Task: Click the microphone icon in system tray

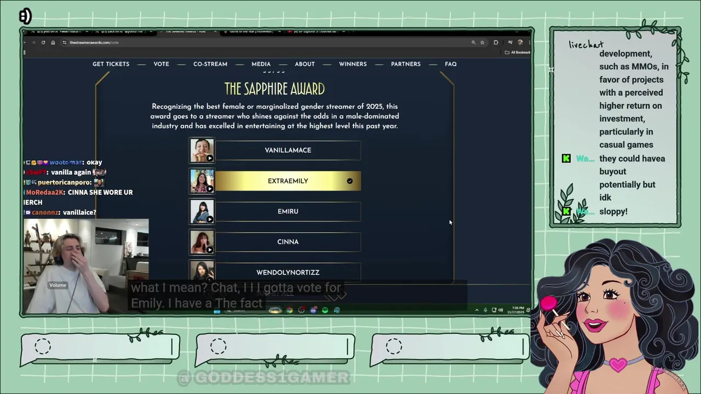Action: [x=485, y=310]
